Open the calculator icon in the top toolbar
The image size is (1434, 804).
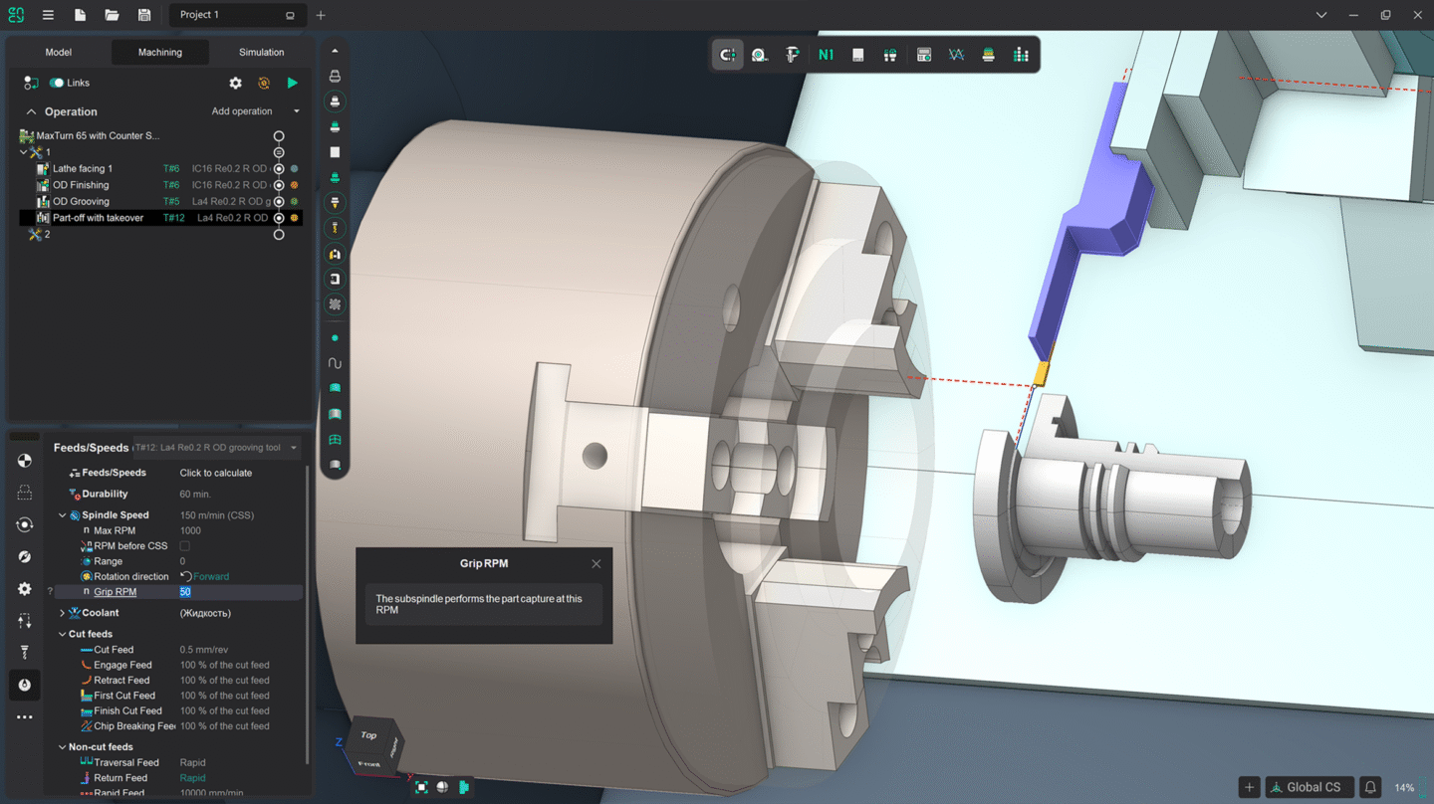[924, 55]
